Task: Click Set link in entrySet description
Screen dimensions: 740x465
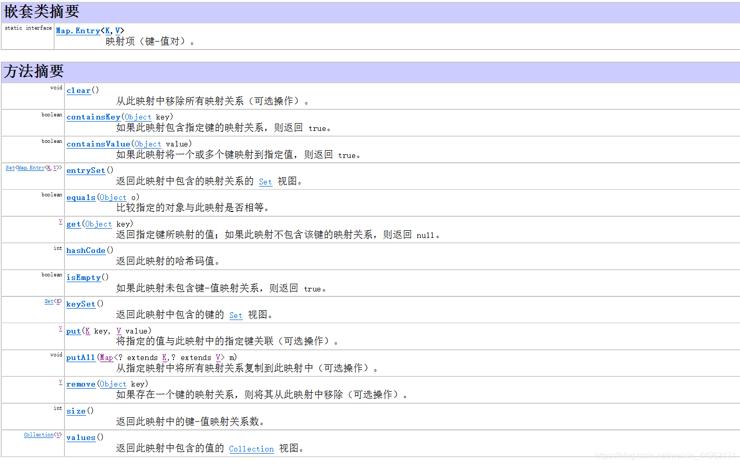Action: pyautogui.click(x=265, y=182)
